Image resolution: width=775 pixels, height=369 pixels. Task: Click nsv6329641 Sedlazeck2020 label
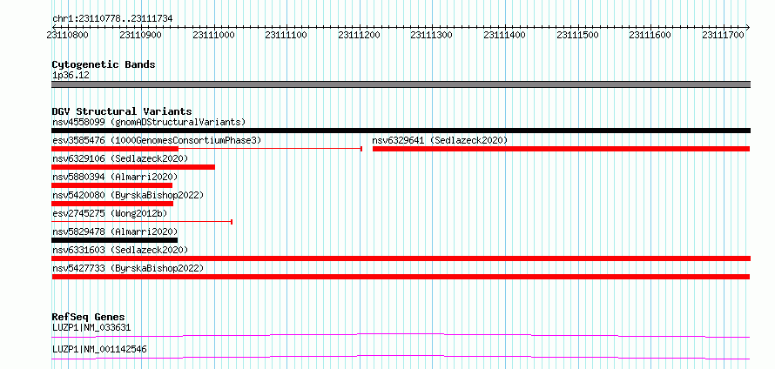[x=440, y=140]
